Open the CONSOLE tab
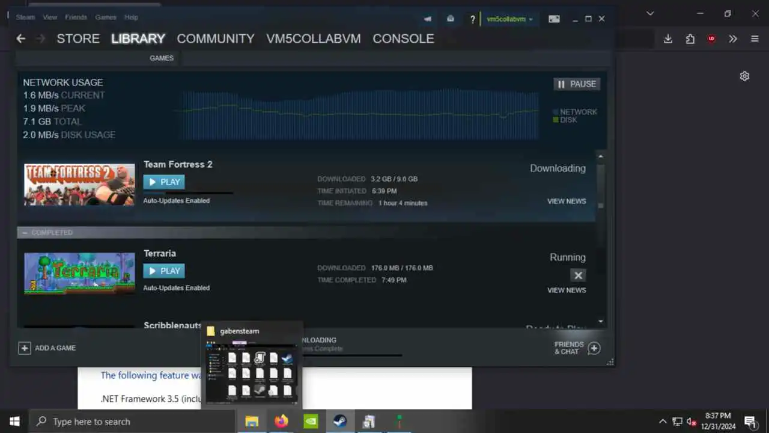The width and height of the screenshot is (769, 433). [x=403, y=38]
